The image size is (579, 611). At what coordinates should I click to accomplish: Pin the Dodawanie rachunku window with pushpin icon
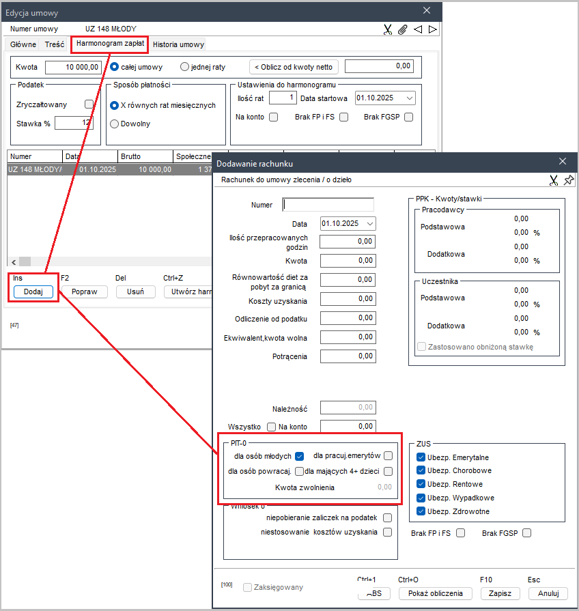point(568,180)
